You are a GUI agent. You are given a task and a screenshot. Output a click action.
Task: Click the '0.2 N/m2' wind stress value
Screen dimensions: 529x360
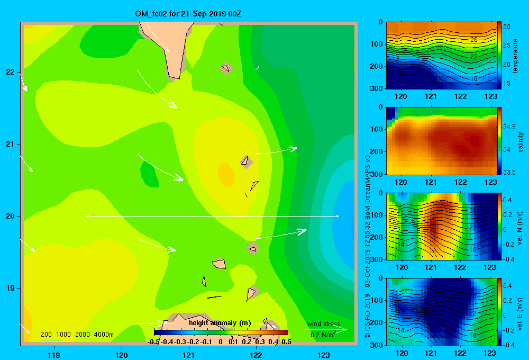pyautogui.click(x=323, y=335)
